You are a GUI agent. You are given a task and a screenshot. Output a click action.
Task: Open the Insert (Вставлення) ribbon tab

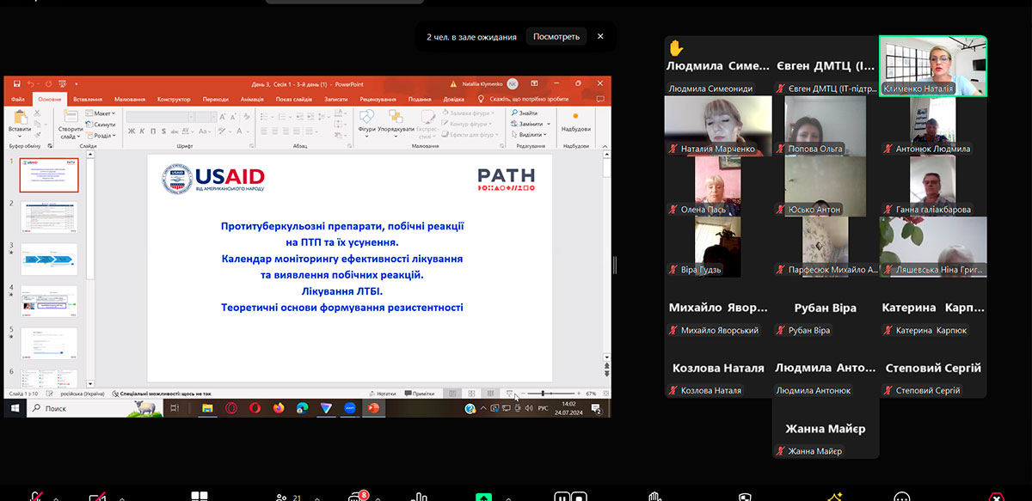(88, 99)
